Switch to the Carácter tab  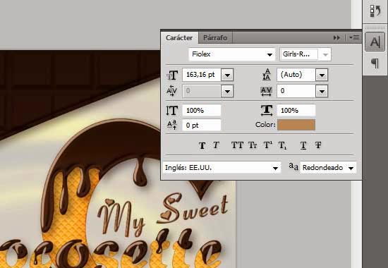pos(179,38)
